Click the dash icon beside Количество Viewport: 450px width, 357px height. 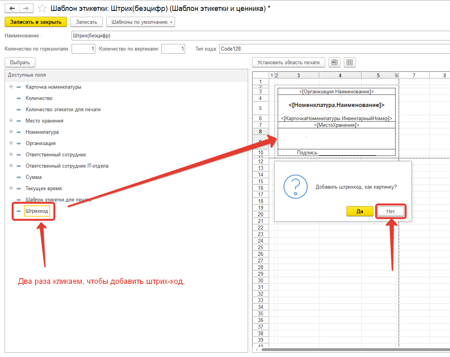click(19, 98)
